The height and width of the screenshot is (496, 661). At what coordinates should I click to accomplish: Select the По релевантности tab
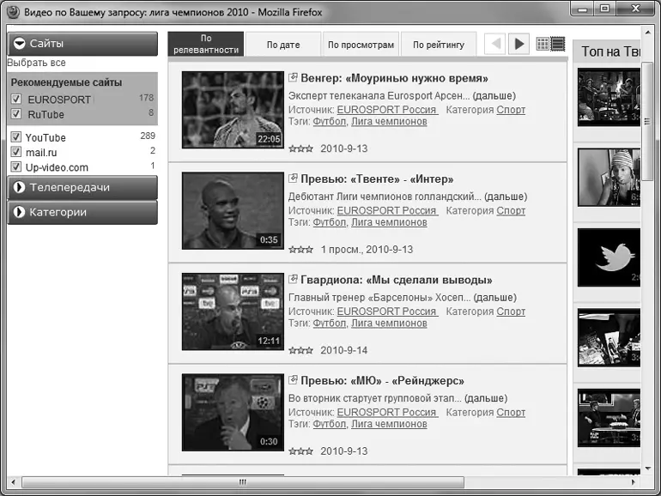[x=206, y=44]
